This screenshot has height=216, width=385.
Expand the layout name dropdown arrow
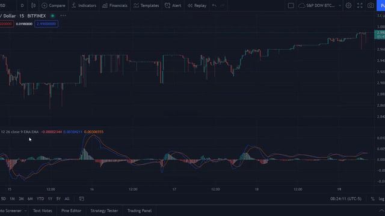point(340,5)
